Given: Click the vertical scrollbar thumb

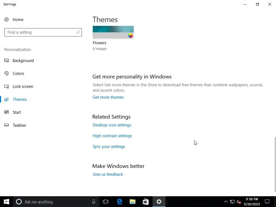Looking at the screenshot, I should 275,165.
